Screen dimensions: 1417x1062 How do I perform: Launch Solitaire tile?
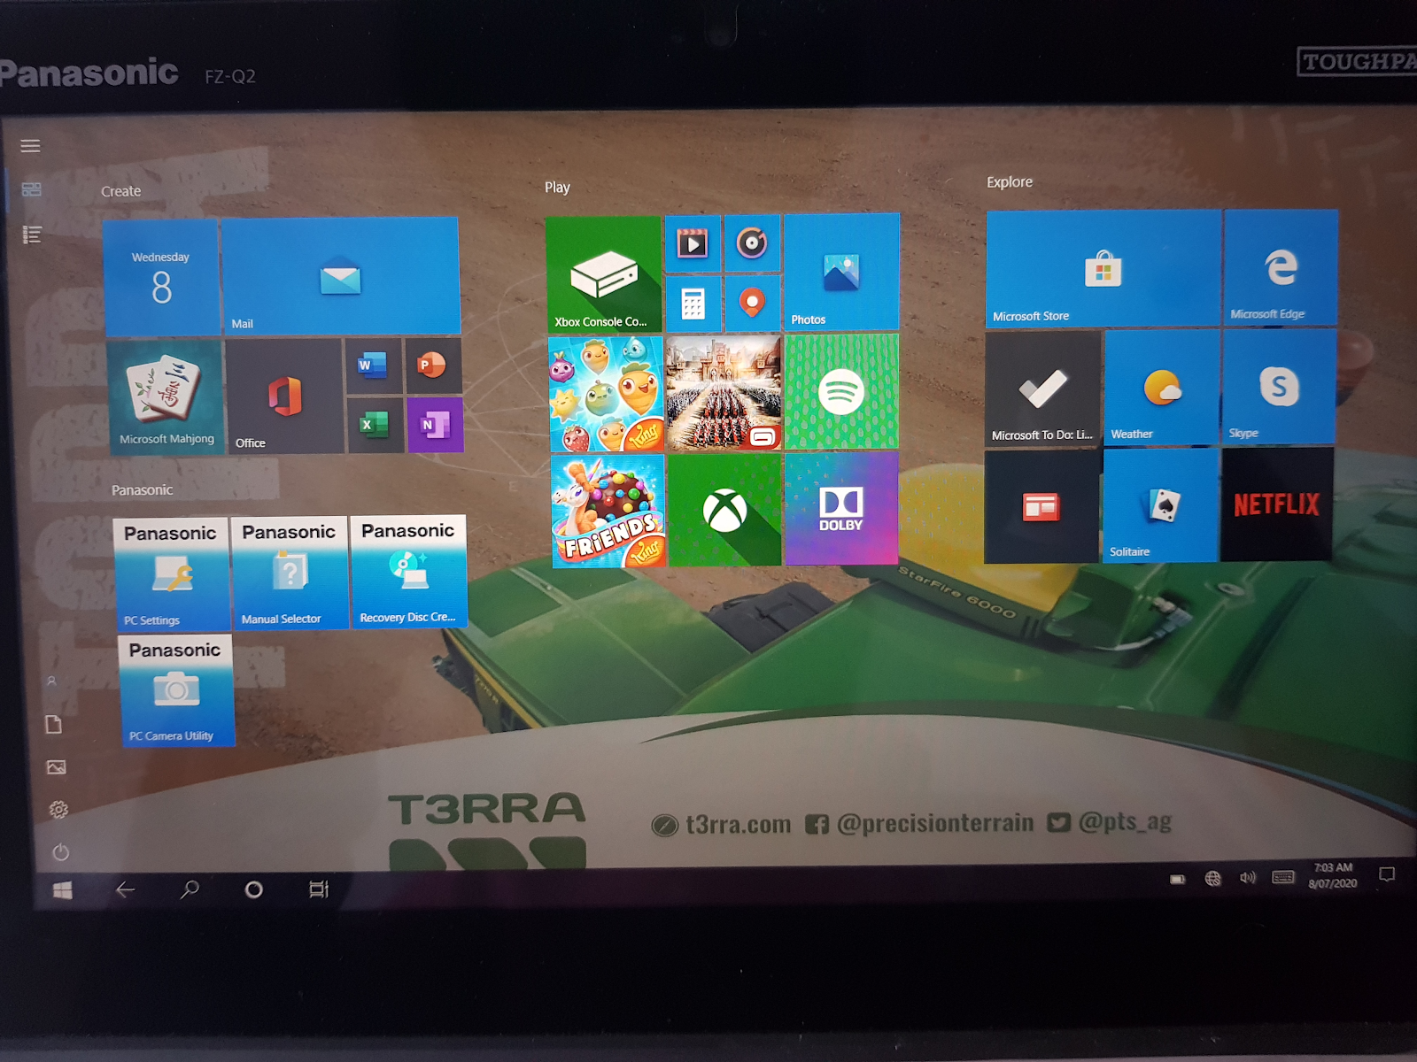click(1160, 505)
